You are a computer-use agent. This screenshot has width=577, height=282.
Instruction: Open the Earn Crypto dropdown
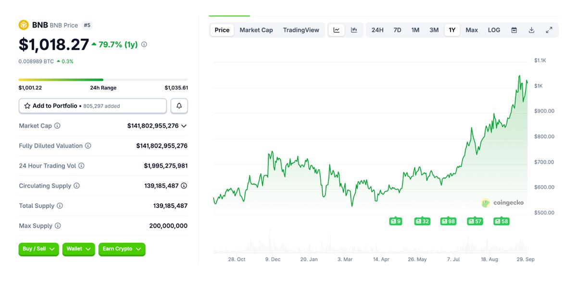pyautogui.click(x=122, y=249)
